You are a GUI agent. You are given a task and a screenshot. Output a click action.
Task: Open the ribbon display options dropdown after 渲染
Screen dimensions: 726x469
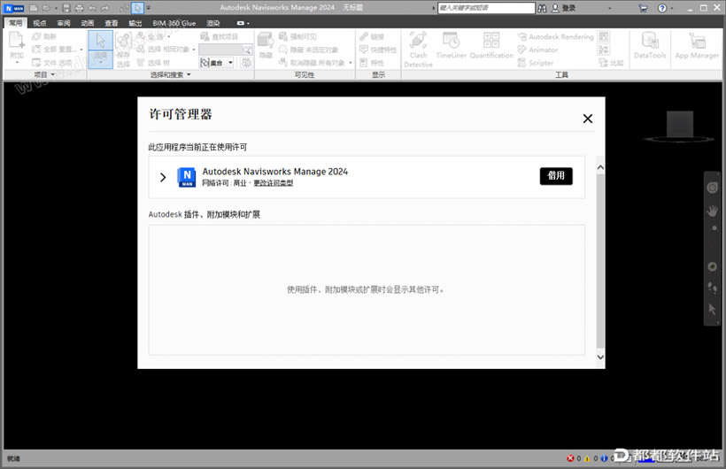pyautogui.click(x=243, y=23)
